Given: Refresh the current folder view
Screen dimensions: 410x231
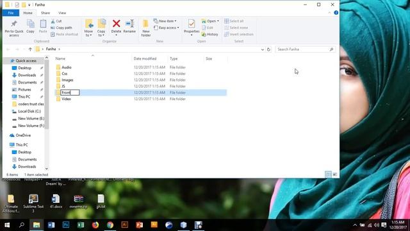Looking at the screenshot, I should point(268,49).
